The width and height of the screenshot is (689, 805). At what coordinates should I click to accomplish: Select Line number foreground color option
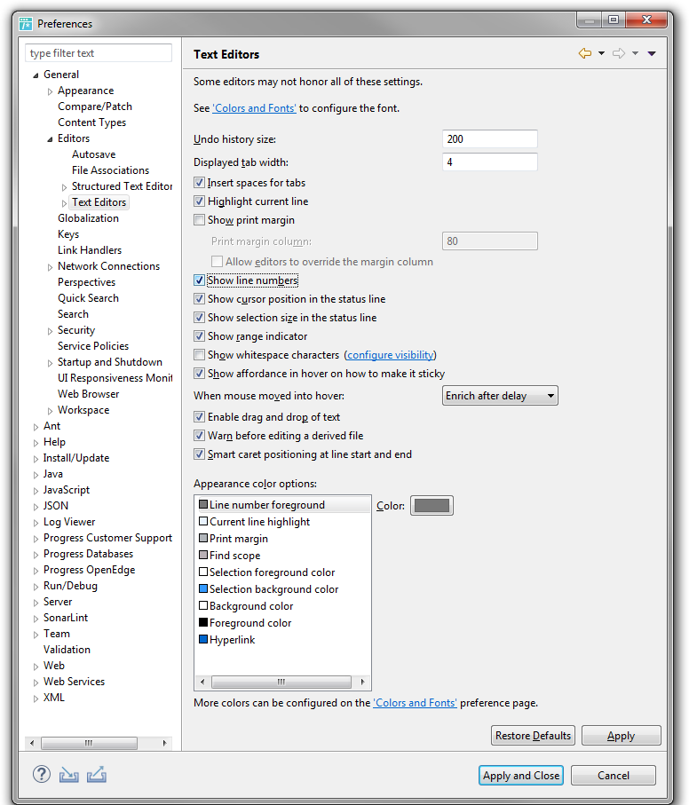[x=282, y=505]
